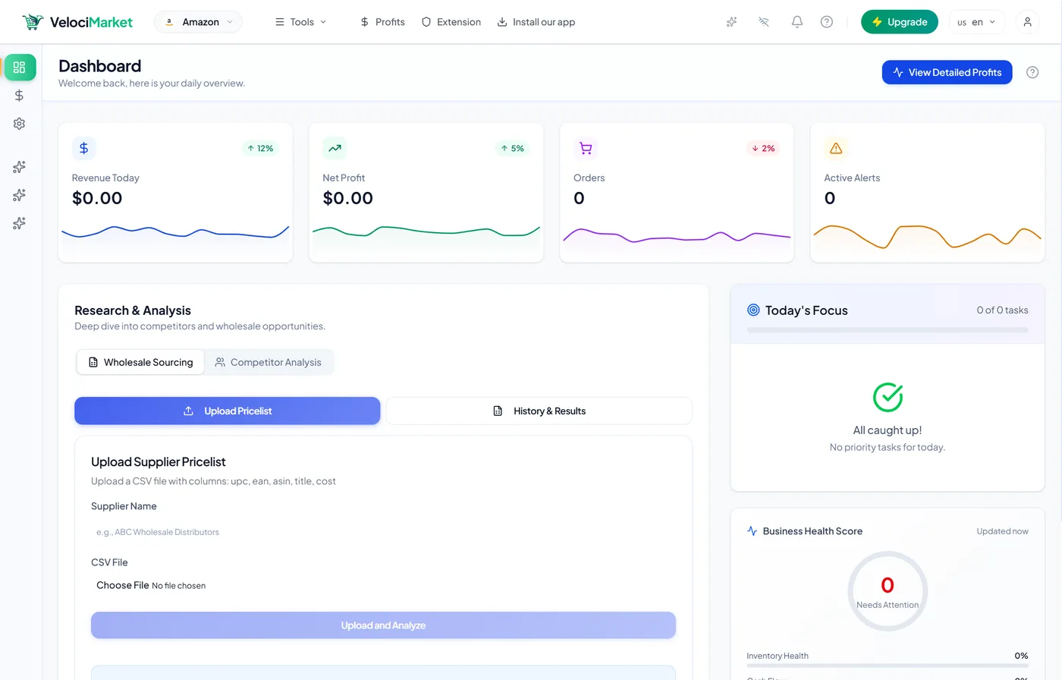This screenshot has width=1062, height=680.
Task: Select the dashboard grid icon in the sidebar
Action: click(20, 68)
